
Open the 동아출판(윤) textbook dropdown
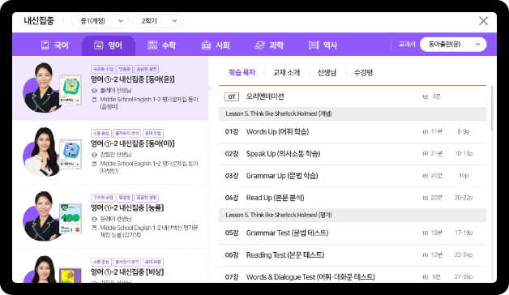click(x=453, y=45)
